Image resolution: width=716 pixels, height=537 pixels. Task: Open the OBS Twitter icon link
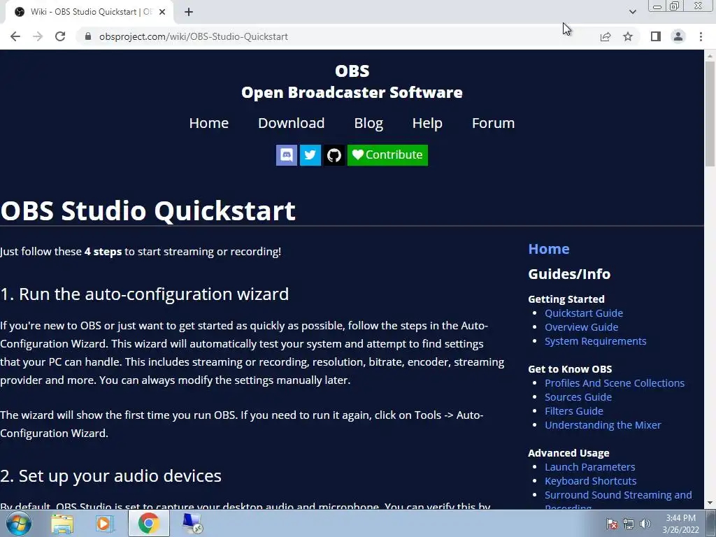pos(310,155)
